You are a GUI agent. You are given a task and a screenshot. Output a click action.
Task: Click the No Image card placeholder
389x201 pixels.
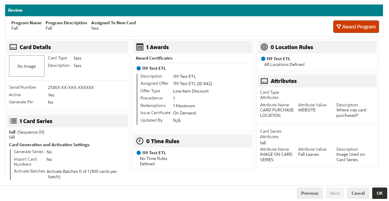point(26,66)
